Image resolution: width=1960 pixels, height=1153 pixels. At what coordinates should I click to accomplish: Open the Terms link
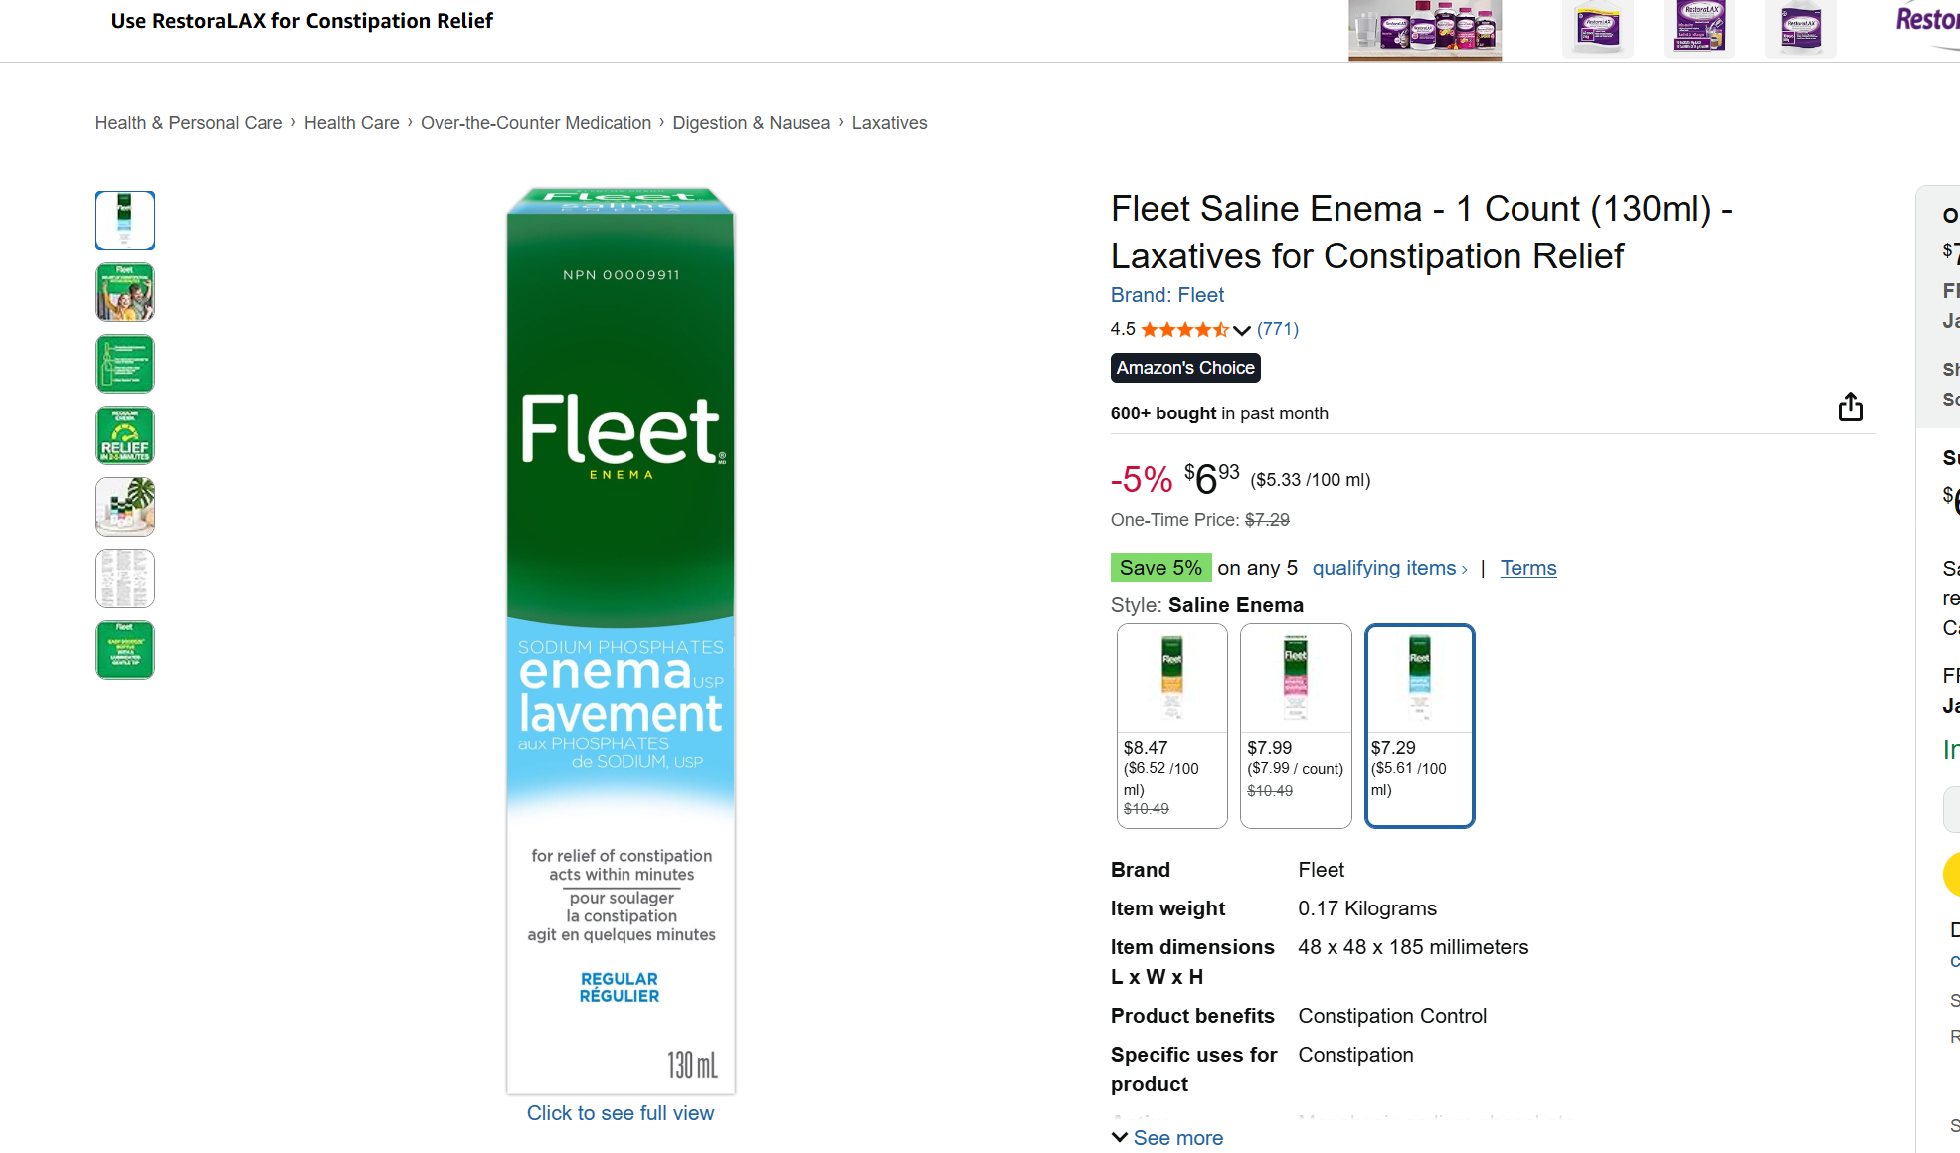[1527, 568]
